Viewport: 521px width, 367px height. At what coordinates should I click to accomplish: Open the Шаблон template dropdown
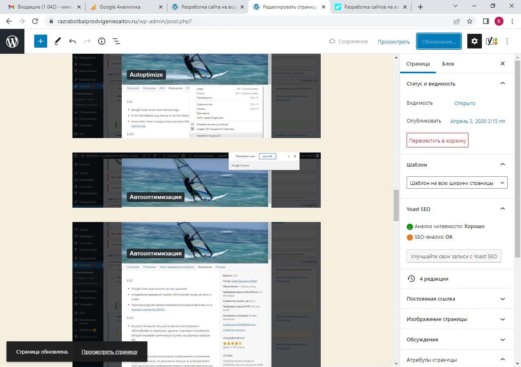point(457,183)
